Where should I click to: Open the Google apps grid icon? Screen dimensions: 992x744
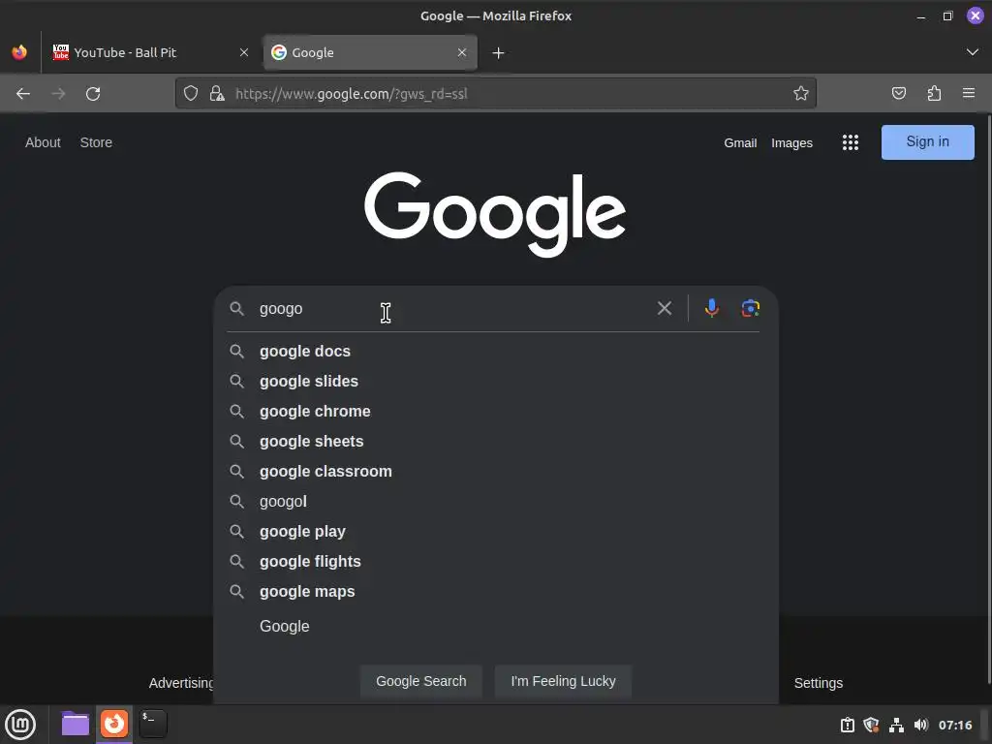click(x=851, y=142)
